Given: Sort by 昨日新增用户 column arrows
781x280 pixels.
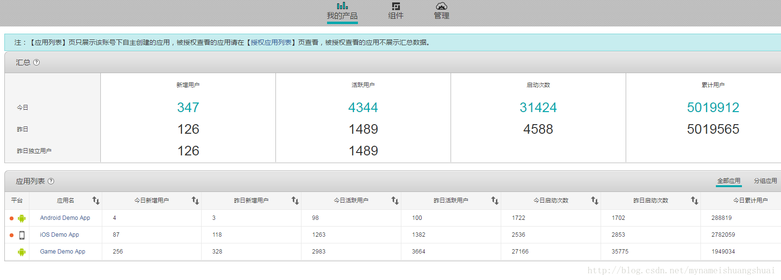Looking at the screenshot, I should pos(295,201).
